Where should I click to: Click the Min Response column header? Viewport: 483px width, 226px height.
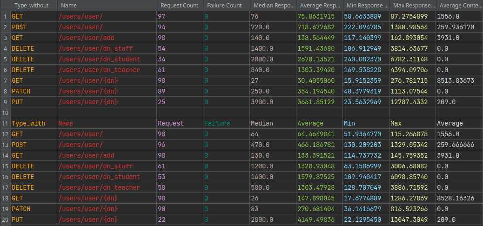coord(366,6)
